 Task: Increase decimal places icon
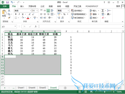point(59,18)
